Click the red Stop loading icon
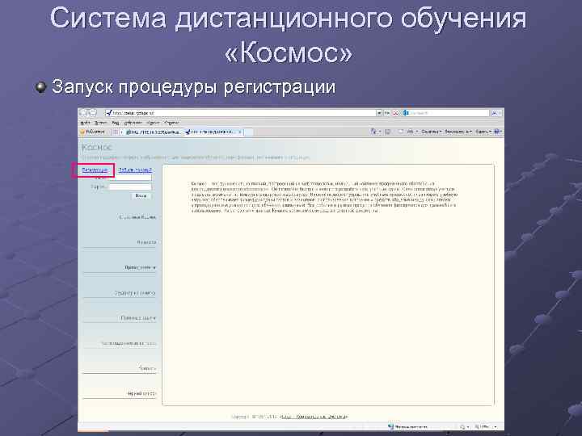The image size is (582, 436). click(395, 113)
